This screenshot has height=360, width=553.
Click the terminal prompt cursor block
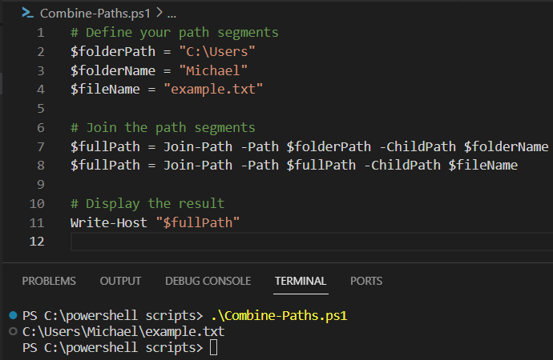point(213,348)
